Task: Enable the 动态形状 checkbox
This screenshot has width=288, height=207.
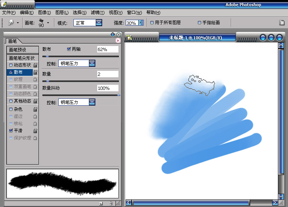Action: pos(11,65)
